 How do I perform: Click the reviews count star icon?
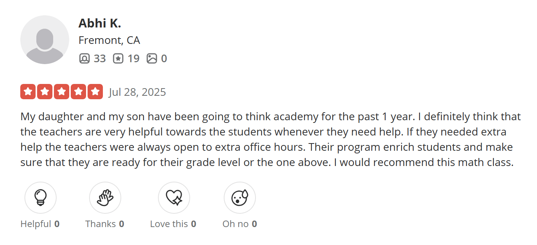pyautogui.click(x=118, y=58)
